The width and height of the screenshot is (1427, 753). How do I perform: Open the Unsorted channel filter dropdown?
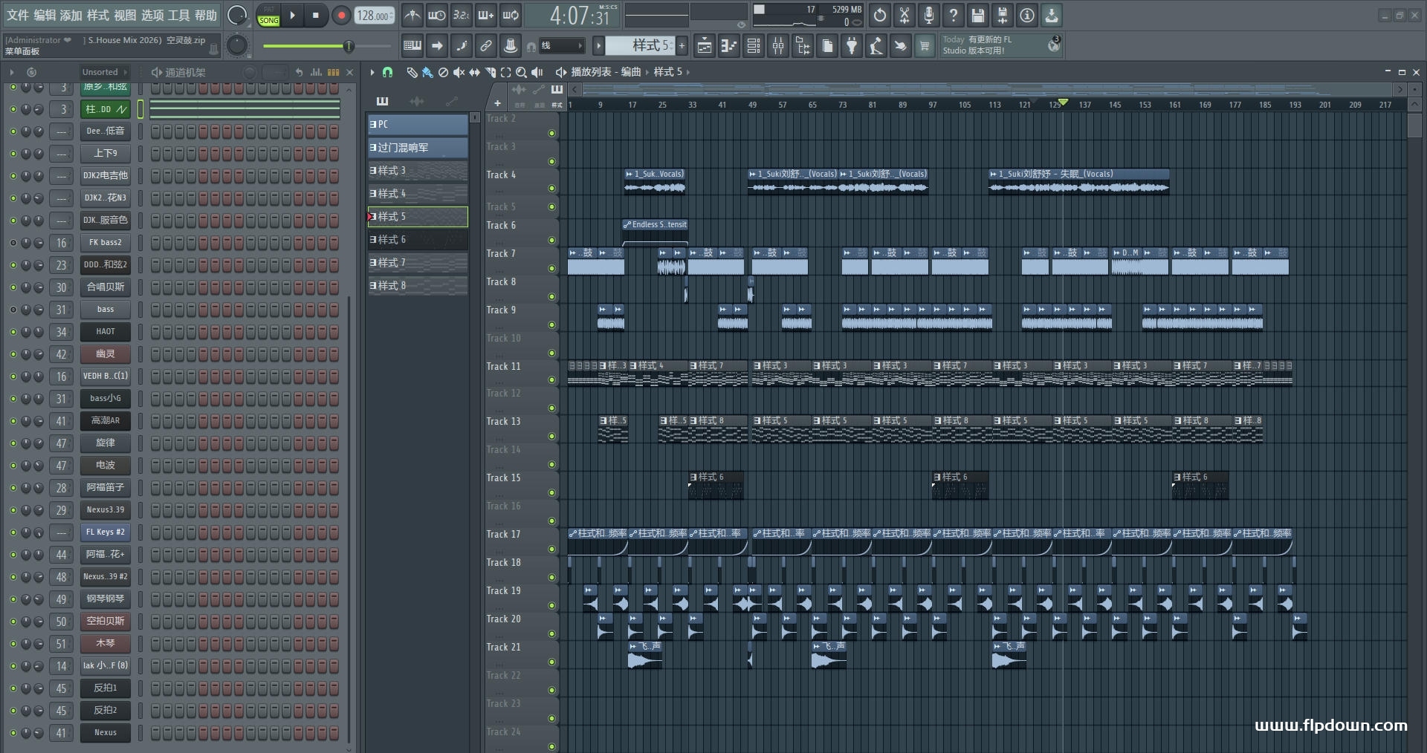point(104,72)
